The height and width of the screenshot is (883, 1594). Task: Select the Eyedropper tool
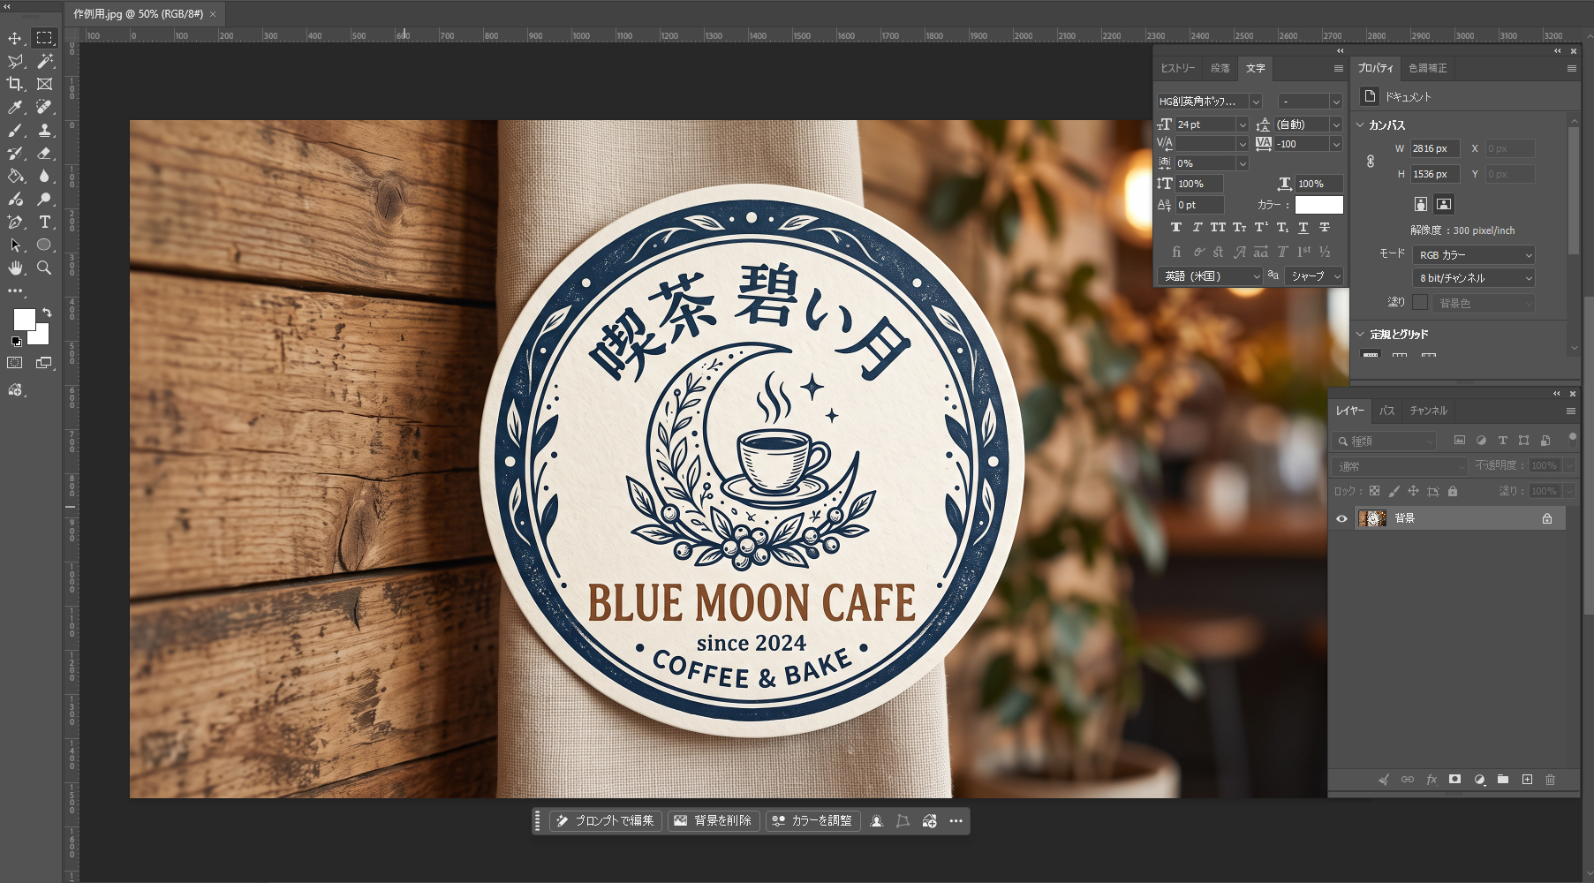pos(15,107)
